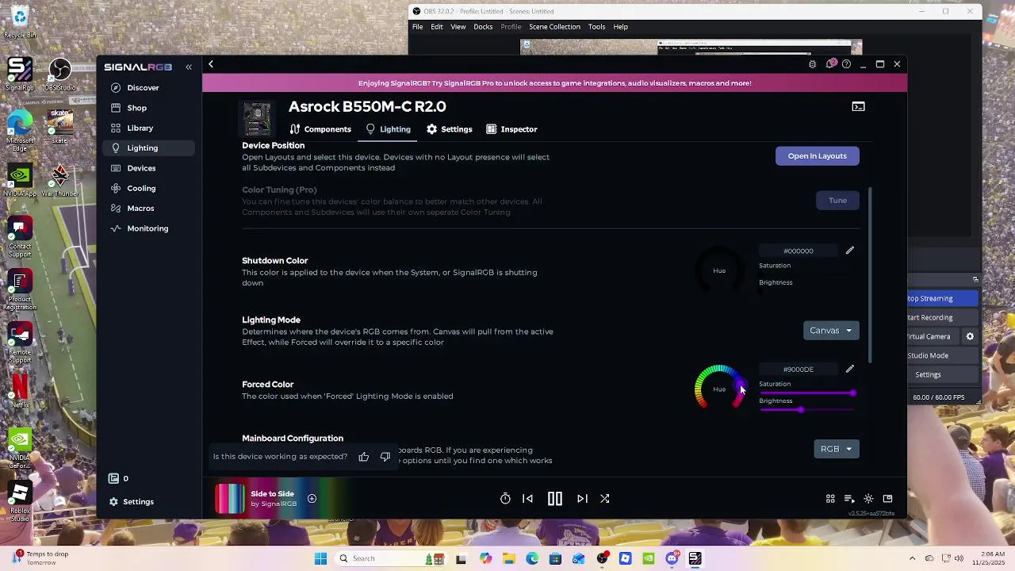Open the Netflix desktop shortcut
The height and width of the screenshot is (571, 1015).
click(x=20, y=389)
